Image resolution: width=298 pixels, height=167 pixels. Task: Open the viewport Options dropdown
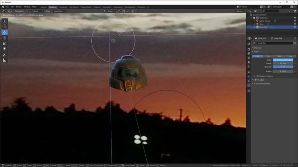pos(240,11)
